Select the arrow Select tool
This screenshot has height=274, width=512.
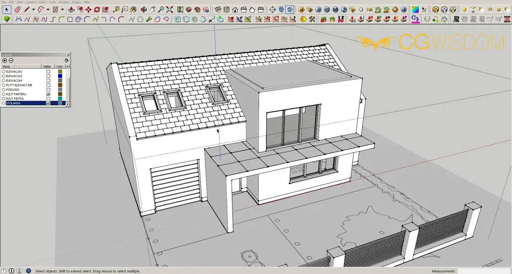7,10
